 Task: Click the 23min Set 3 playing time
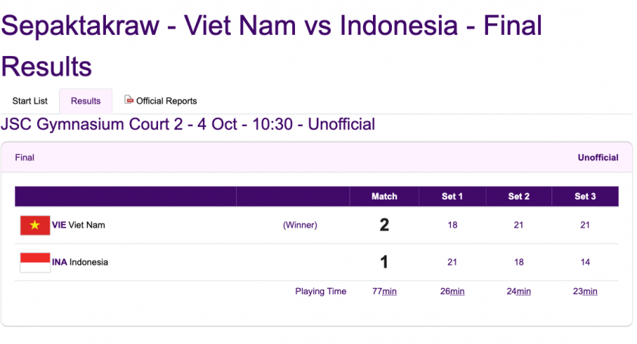585,292
